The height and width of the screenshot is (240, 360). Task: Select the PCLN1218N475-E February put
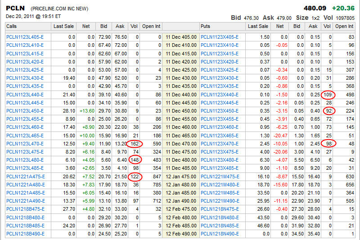[x=220, y=209]
